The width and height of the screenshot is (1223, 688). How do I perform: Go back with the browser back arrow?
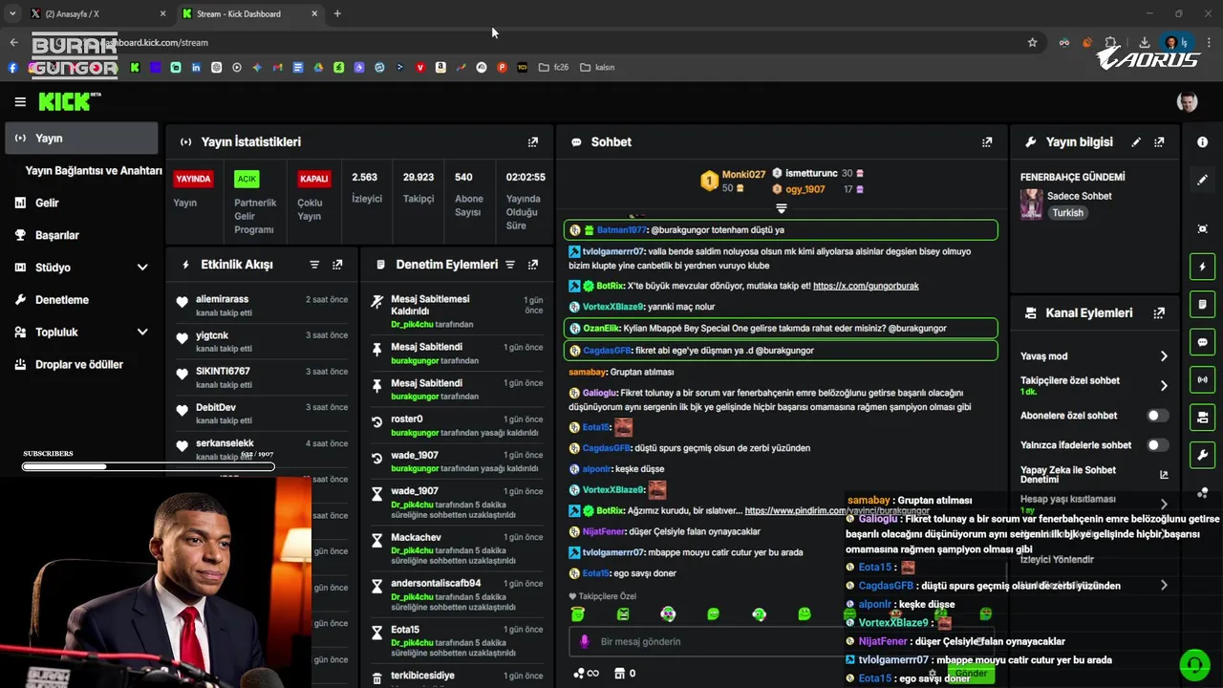[13, 42]
